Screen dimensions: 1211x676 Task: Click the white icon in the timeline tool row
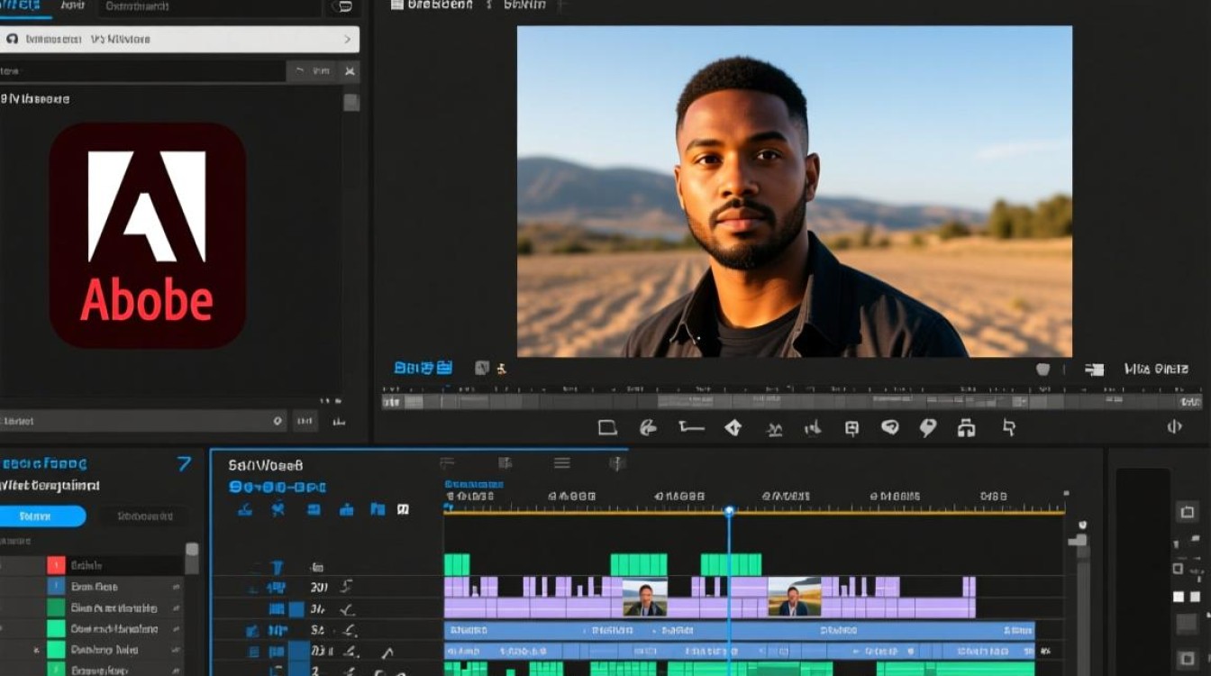pos(403,509)
